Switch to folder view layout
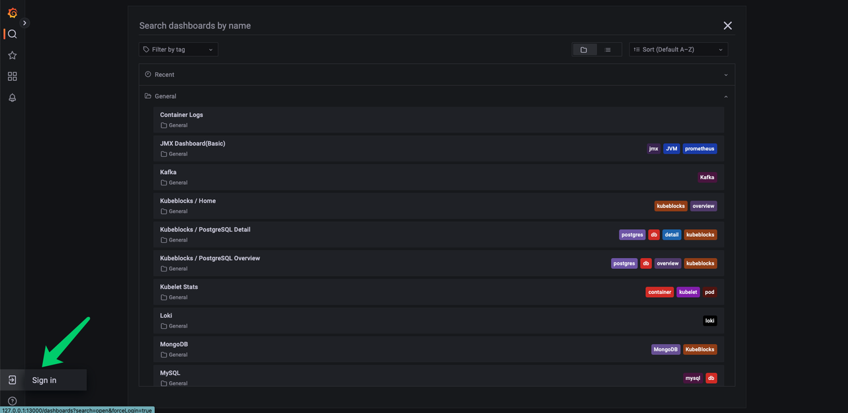This screenshot has width=848, height=413. [x=584, y=50]
